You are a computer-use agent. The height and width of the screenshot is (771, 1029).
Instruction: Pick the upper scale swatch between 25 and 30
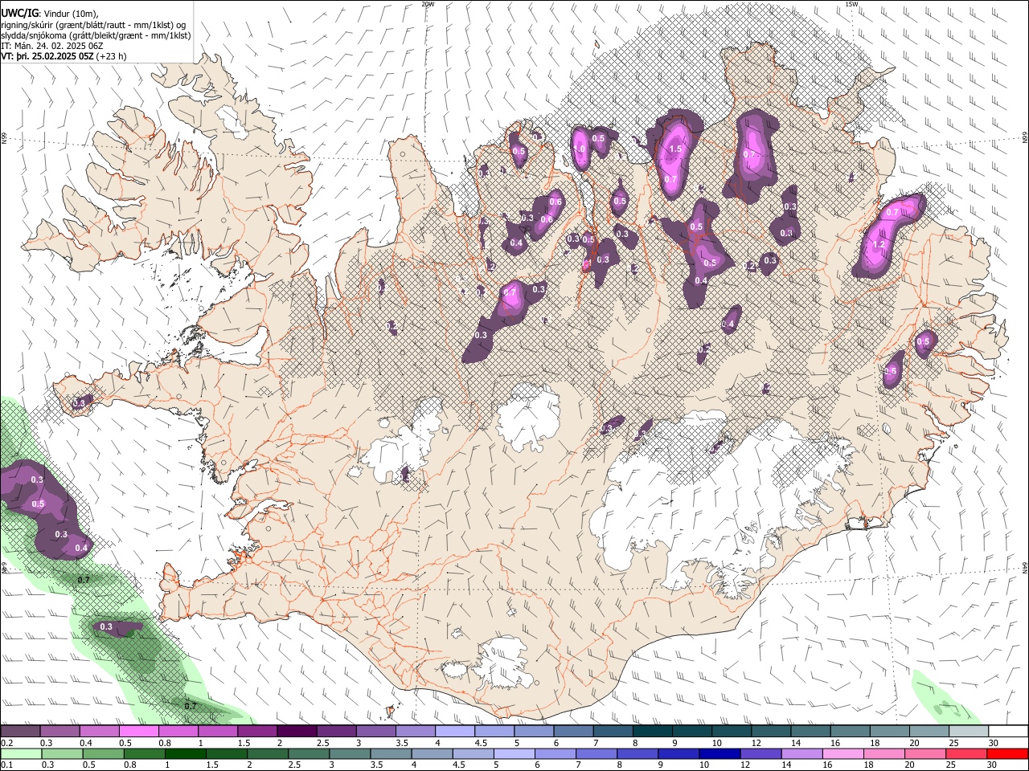(x=970, y=731)
